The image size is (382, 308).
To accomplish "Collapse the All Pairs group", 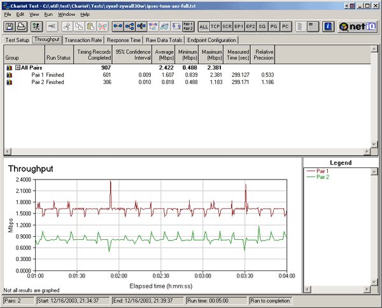I will pyautogui.click(x=18, y=67).
